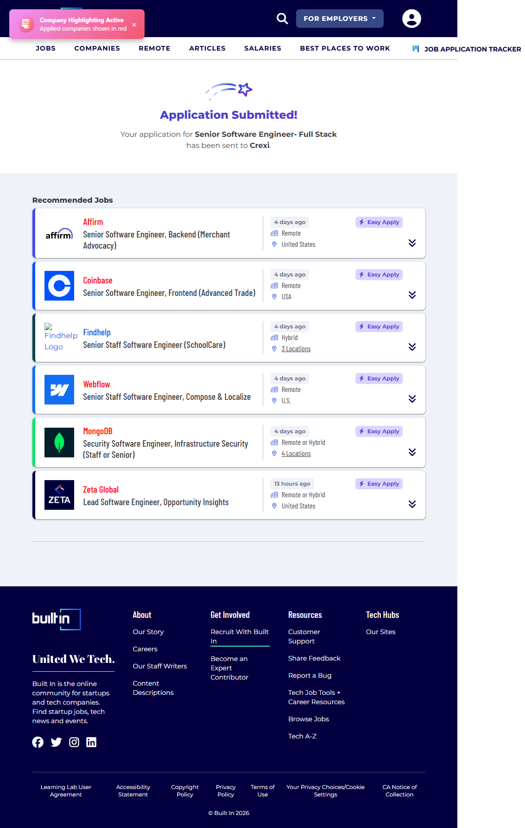
Task: Open Built In Instagram icon
Action: 74,742
